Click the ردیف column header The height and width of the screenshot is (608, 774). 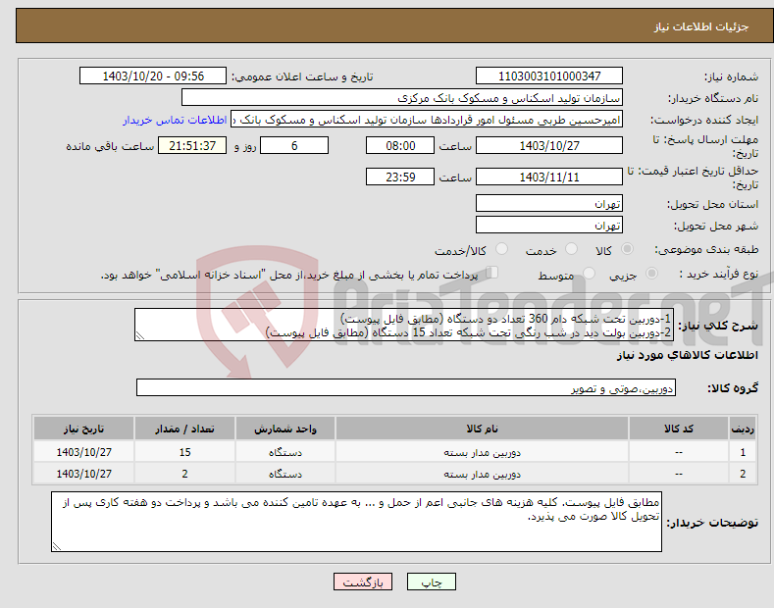tap(743, 429)
